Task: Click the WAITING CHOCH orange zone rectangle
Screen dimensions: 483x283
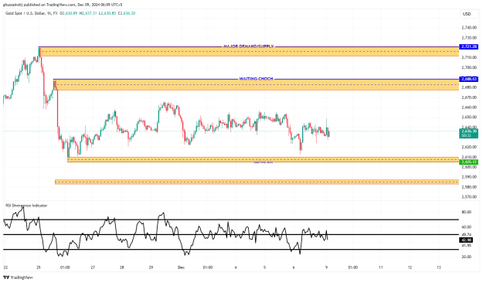Action: pyautogui.click(x=257, y=85)
